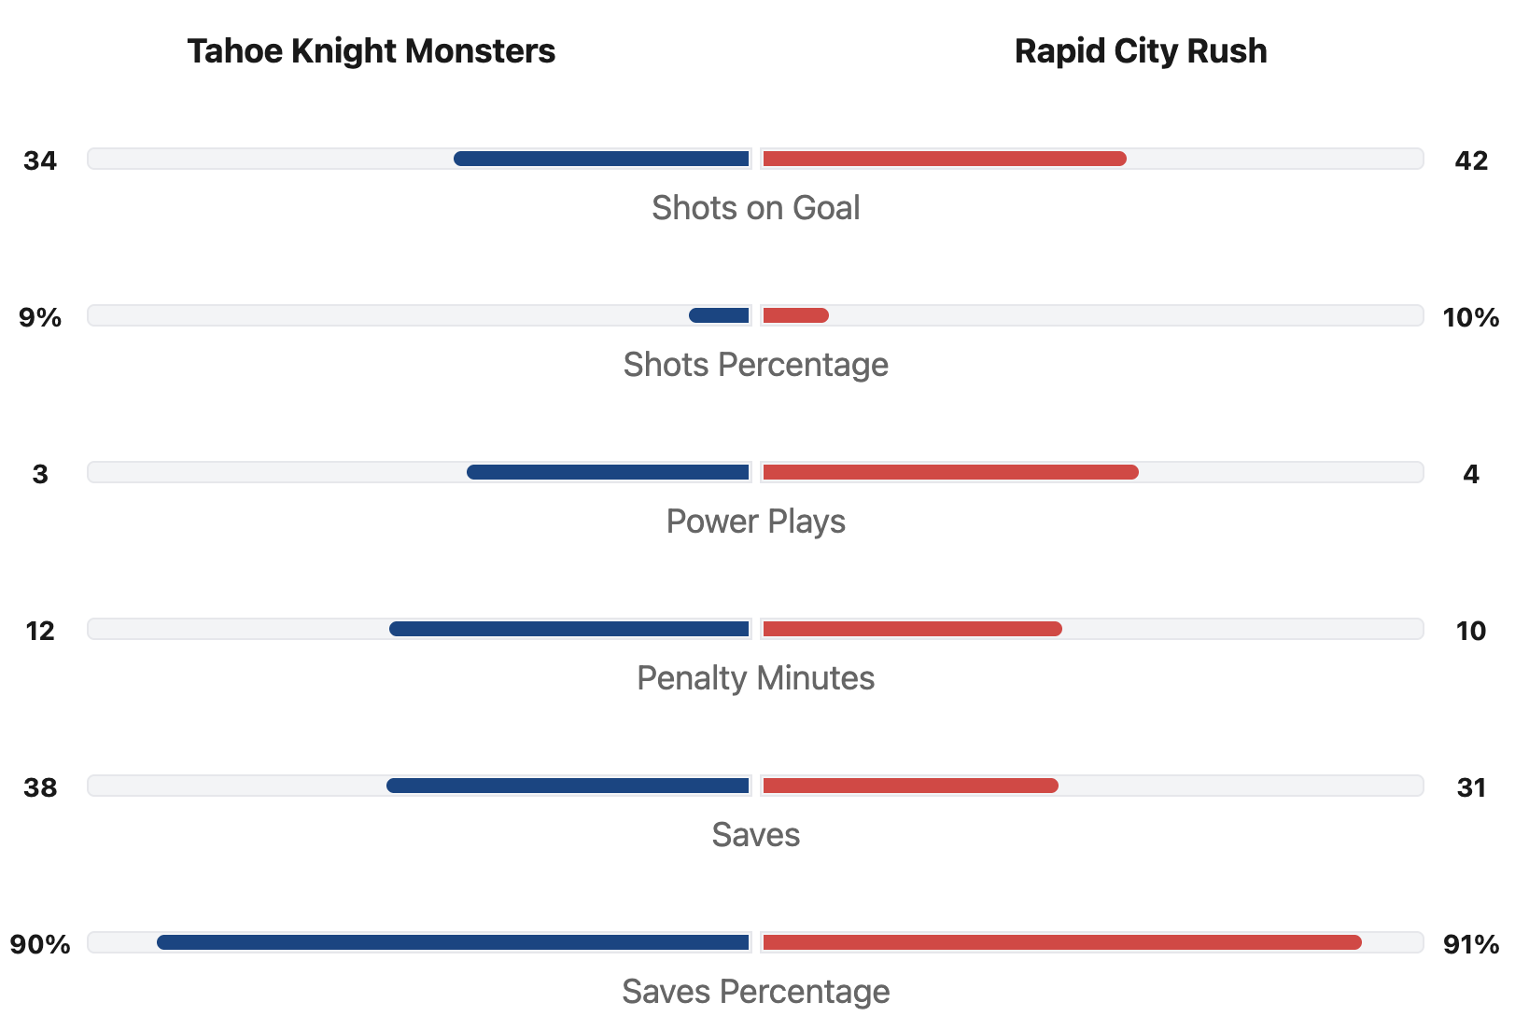1515x1016 pixels.
Task: Click the red Power Plays bar
Action: point(950,472)
